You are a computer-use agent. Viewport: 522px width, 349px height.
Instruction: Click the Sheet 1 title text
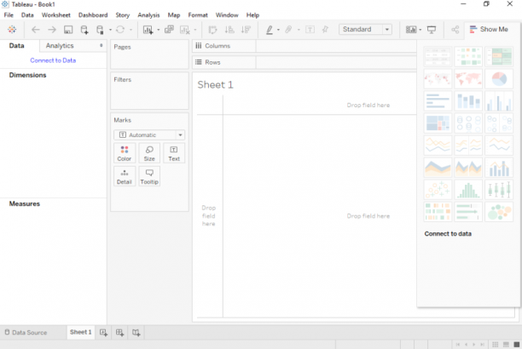click(x=216, y=85)
